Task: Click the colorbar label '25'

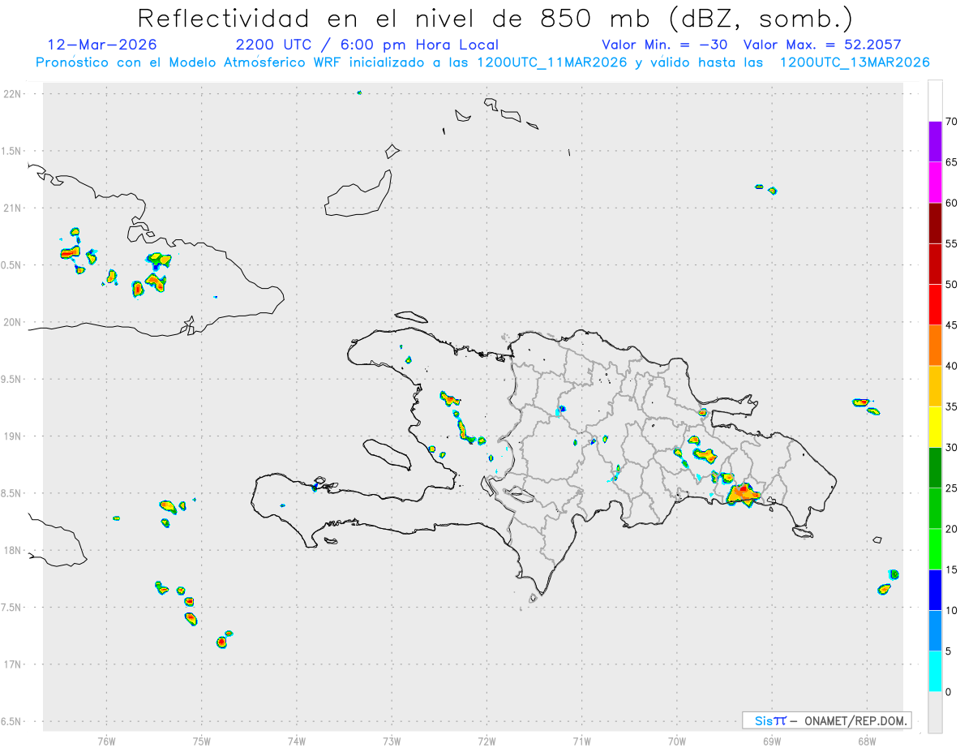Action: [x=951, y=488]
